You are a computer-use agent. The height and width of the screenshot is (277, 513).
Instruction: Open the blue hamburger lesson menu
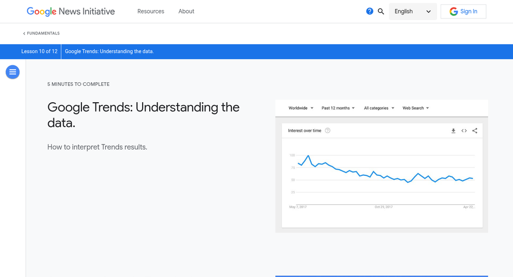click(x=12, y=72)
